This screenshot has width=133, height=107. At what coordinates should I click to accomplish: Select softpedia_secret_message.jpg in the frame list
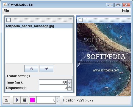pos(39,26)
